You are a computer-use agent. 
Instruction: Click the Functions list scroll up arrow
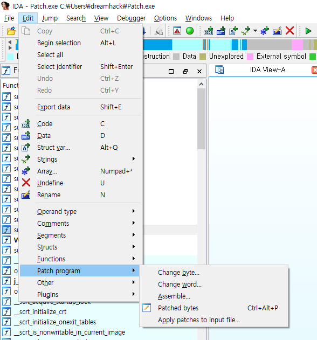(201, 84)
